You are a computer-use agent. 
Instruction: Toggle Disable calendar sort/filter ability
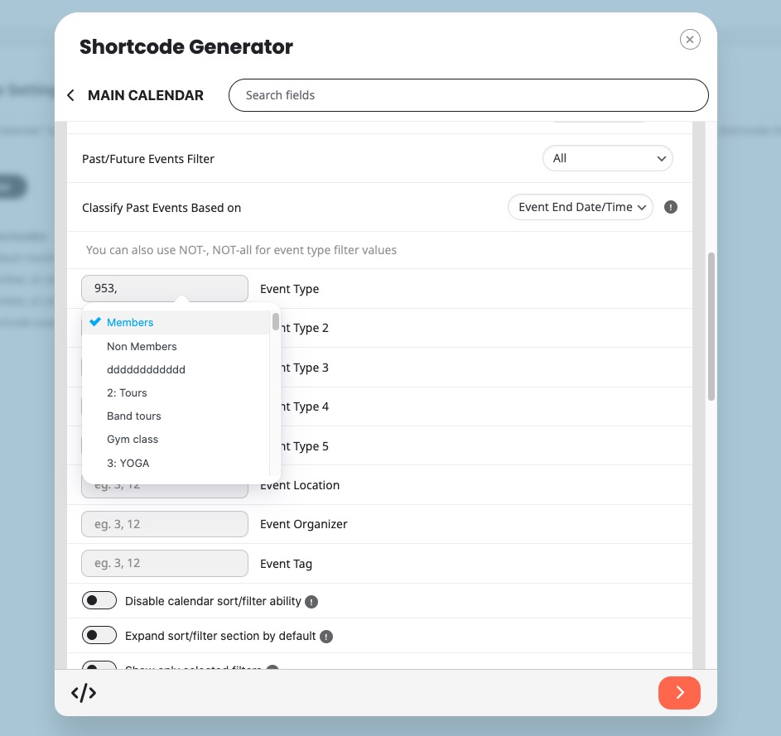point(99,601)
